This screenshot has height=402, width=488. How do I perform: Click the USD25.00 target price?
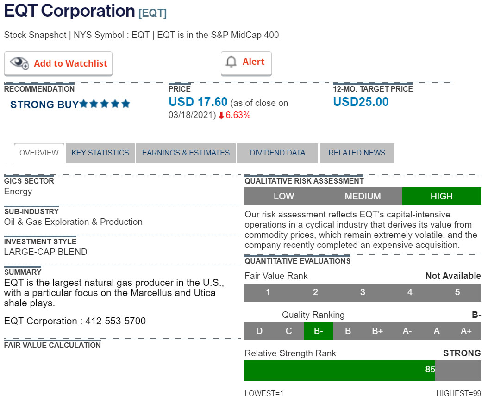click(361, 102)
